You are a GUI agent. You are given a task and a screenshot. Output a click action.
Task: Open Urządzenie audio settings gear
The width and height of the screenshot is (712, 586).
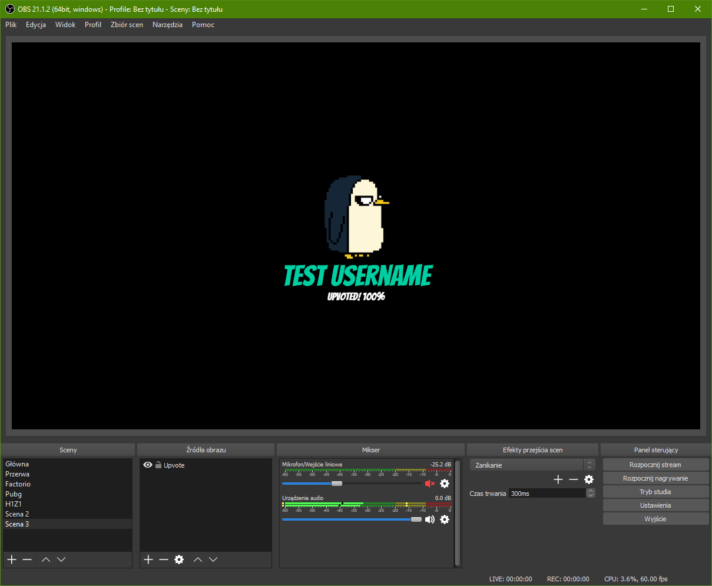[x=445, y=519]
